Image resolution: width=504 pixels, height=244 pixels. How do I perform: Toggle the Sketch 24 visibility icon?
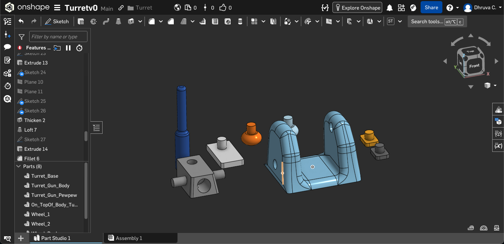(x=21, y=74)
